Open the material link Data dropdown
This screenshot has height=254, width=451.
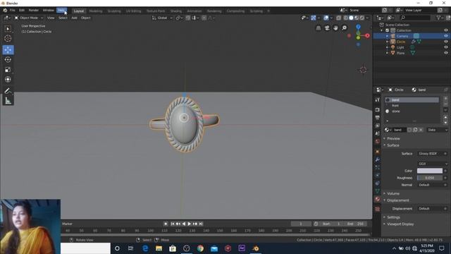[437, 130]
